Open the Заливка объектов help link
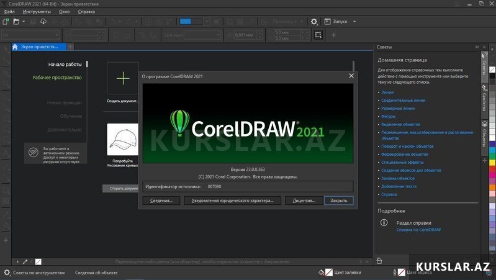Screen dimensions: 496x280 click(x=398, y=178)
